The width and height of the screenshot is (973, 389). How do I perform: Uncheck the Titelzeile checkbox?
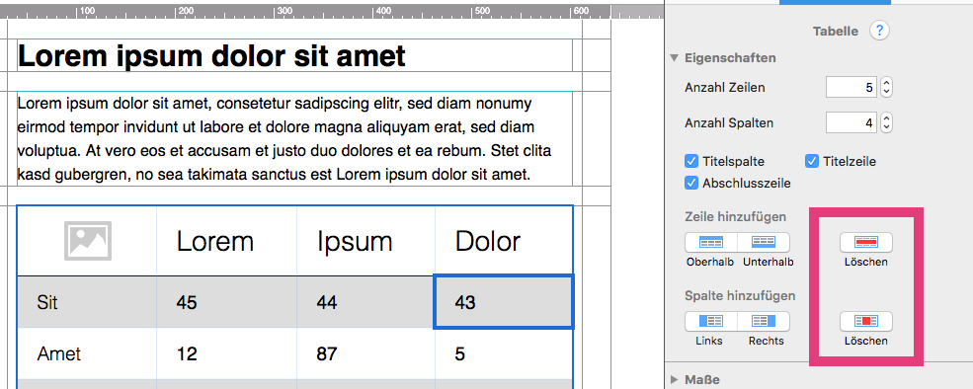[812, 161]
